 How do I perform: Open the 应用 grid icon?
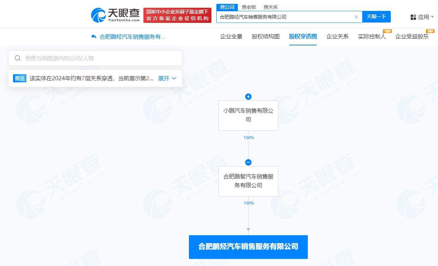pyautogui.click(x=414, y=17)
